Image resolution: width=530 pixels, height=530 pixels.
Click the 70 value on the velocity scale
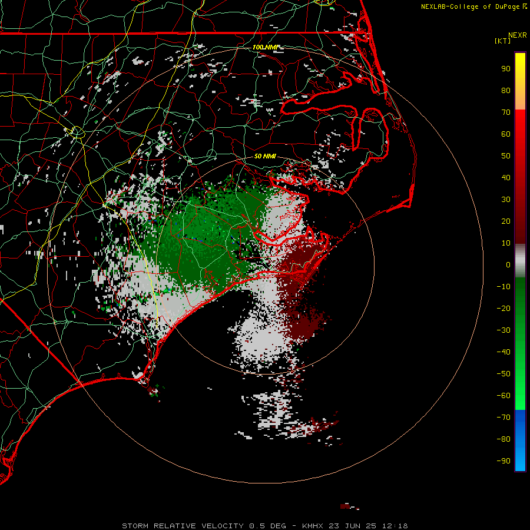tap(506, 112)
